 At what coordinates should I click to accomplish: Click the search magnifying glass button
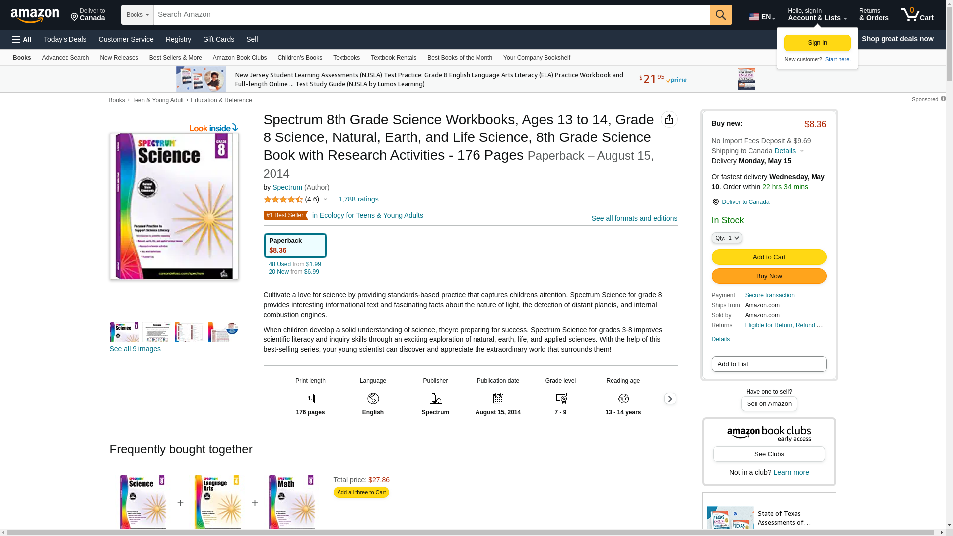720,15
